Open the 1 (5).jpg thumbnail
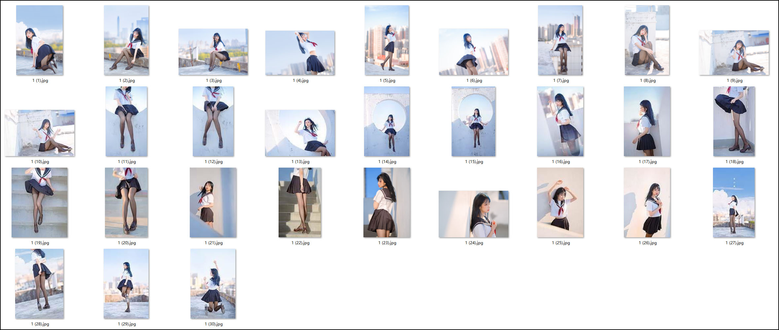Screen dimensions: 779x330 387,40
